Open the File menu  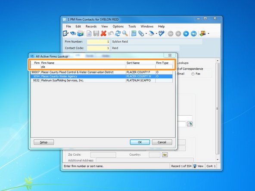[68, 26]
